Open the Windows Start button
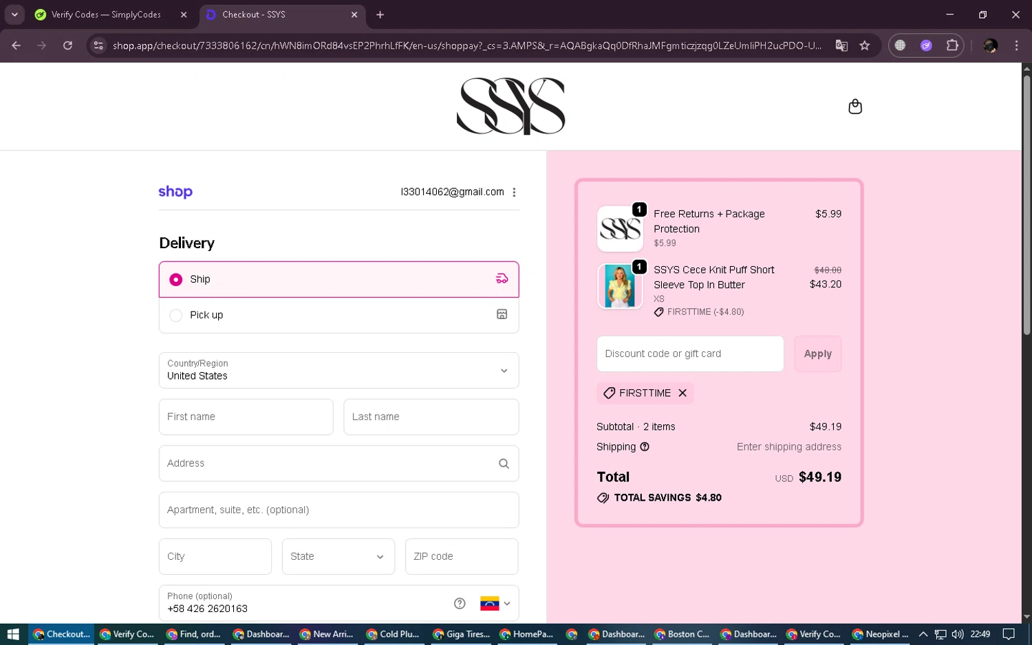This screenshot has height=645, width=1032. pos(13,634)
